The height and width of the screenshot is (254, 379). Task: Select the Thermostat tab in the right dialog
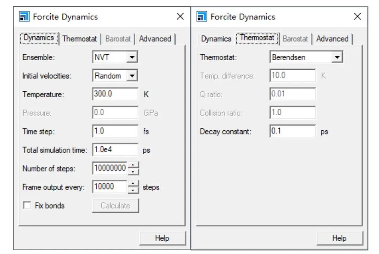coord(257,38)
